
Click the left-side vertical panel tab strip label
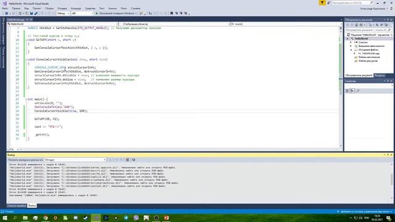pyautogui.click(x=3, y=31)
